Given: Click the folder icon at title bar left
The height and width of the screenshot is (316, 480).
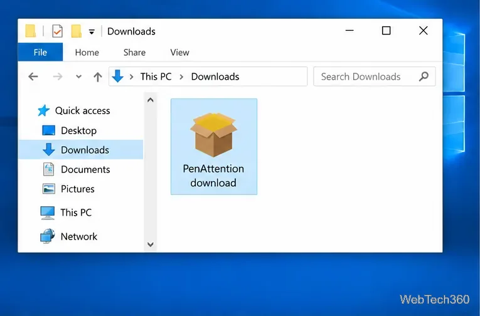Looking at the screenshot, I should tap(30, 31).
